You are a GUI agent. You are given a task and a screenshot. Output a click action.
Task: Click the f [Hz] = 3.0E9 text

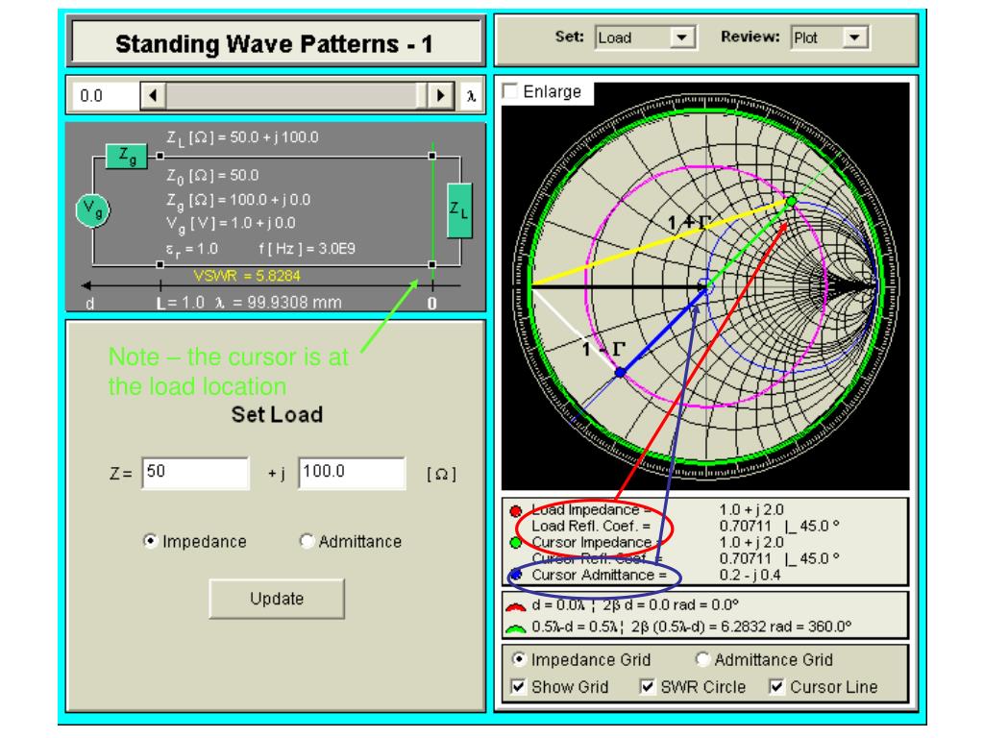point(307,249)
